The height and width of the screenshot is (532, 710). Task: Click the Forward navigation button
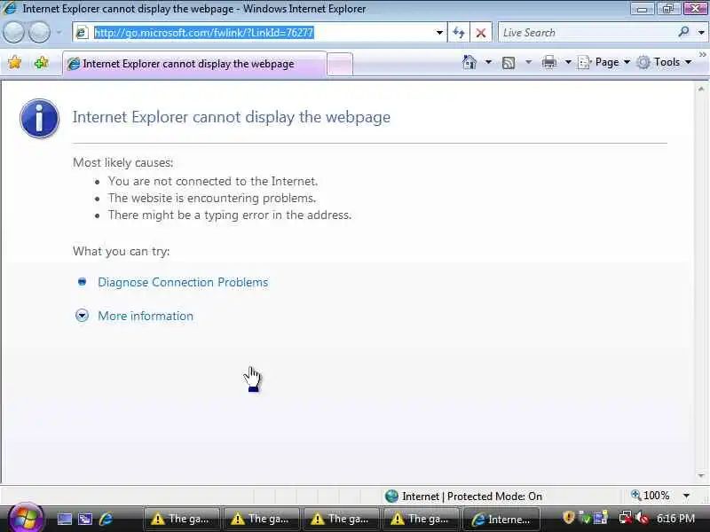pyautogui.click(x=40, y=32)
